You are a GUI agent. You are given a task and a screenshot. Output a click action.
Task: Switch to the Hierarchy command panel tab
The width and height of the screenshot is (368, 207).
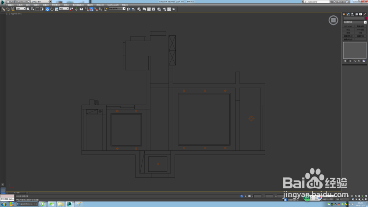352,14
